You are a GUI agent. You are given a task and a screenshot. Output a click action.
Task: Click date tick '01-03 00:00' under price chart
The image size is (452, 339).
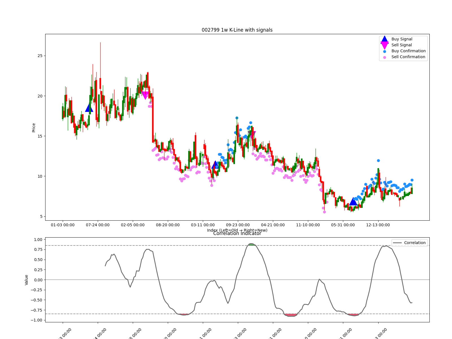coord(63,225)
